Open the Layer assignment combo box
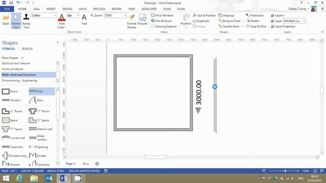This screenshot has height=183, width=326. click(294, 21)
